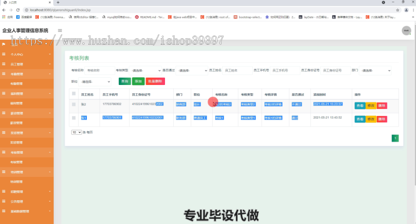This screenshot has width=416, height=224.
Task: Open the 是否通过 filter dropdown
Action: [192, 71]
